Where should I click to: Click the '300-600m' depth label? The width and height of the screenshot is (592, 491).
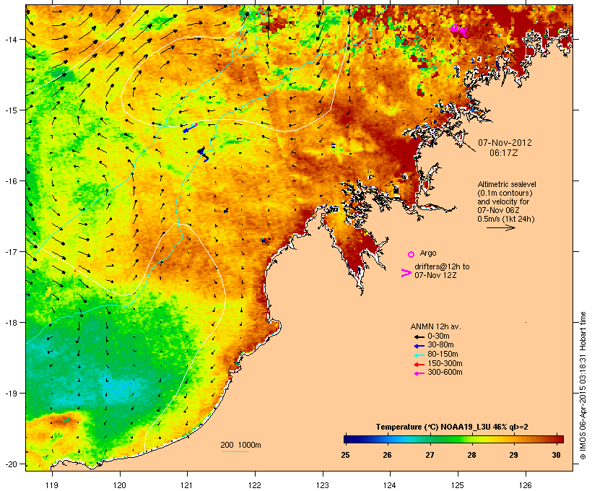(x=445, y=373)
